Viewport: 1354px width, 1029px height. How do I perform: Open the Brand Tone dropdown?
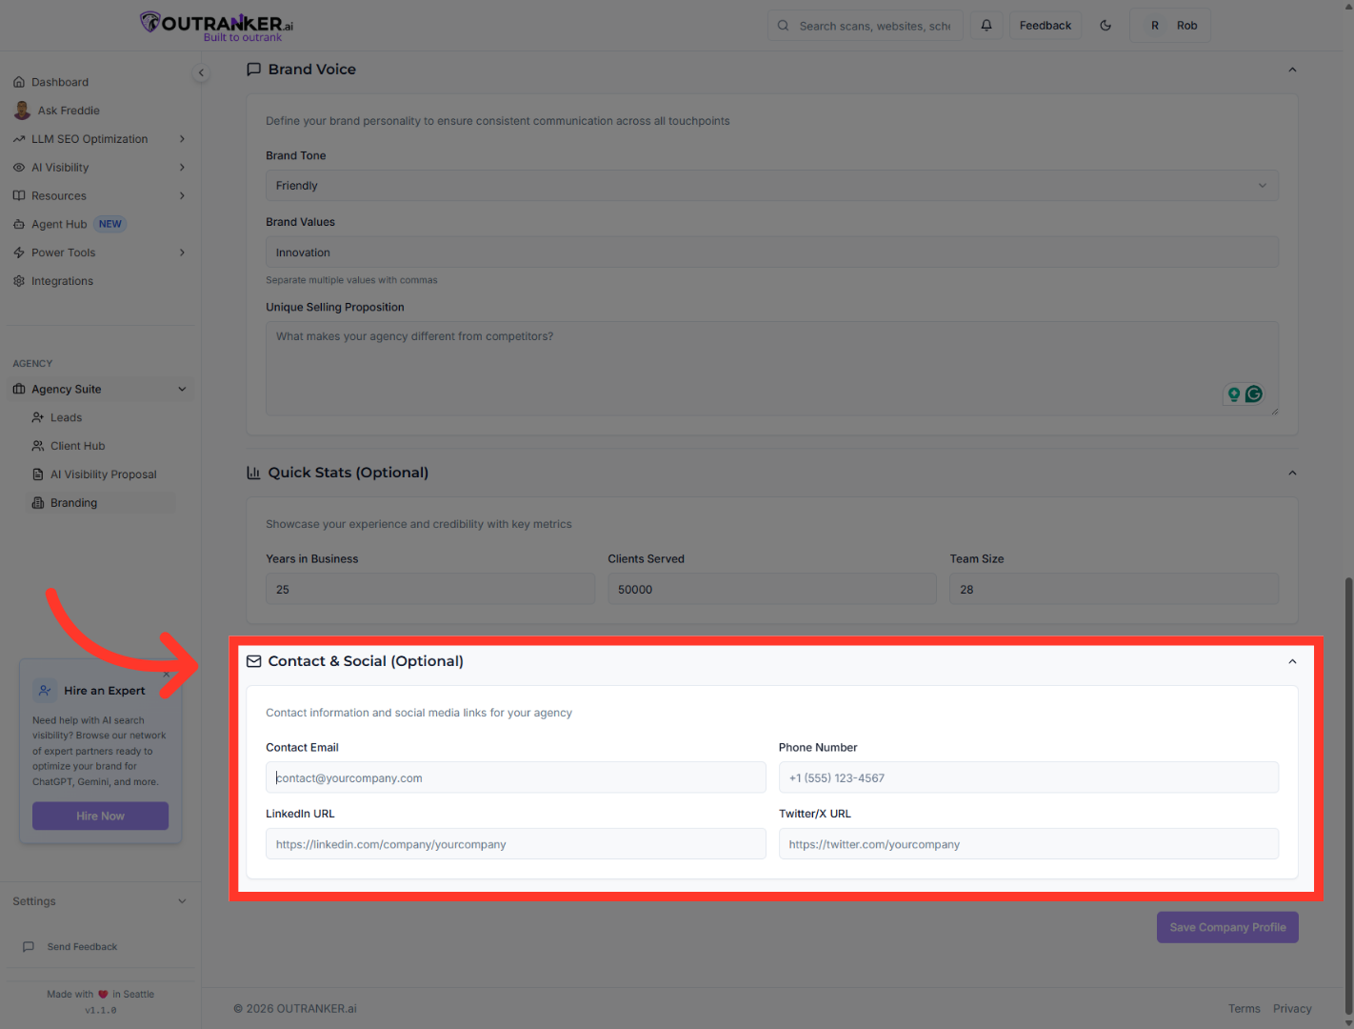tap(771, 185)
